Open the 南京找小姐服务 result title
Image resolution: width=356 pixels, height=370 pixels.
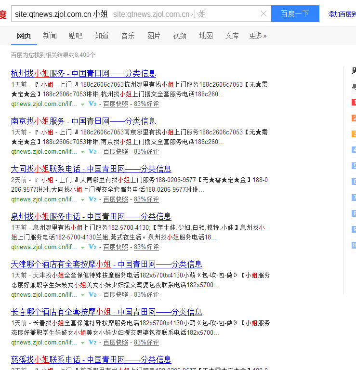pyautogui.click(x=83, y=121)
